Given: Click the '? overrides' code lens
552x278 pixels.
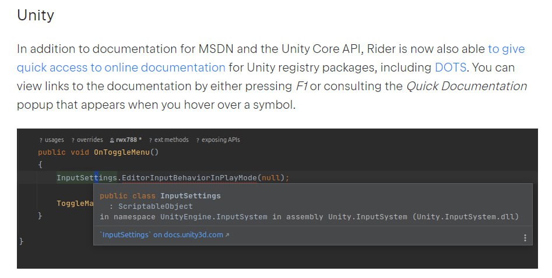Looking at the screenshot, I should 87,140.
